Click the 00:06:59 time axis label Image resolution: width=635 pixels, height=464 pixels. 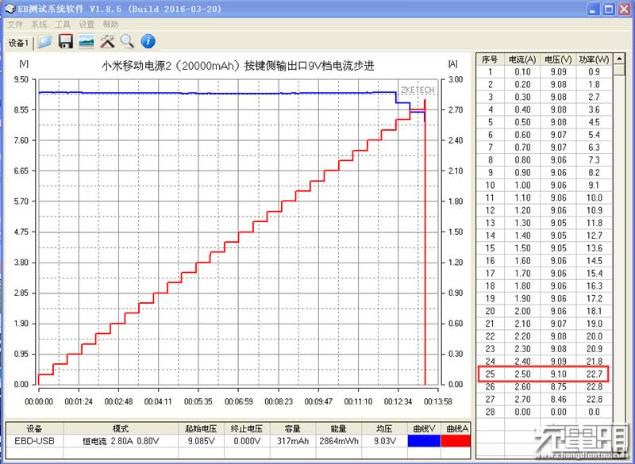point(239,401)
